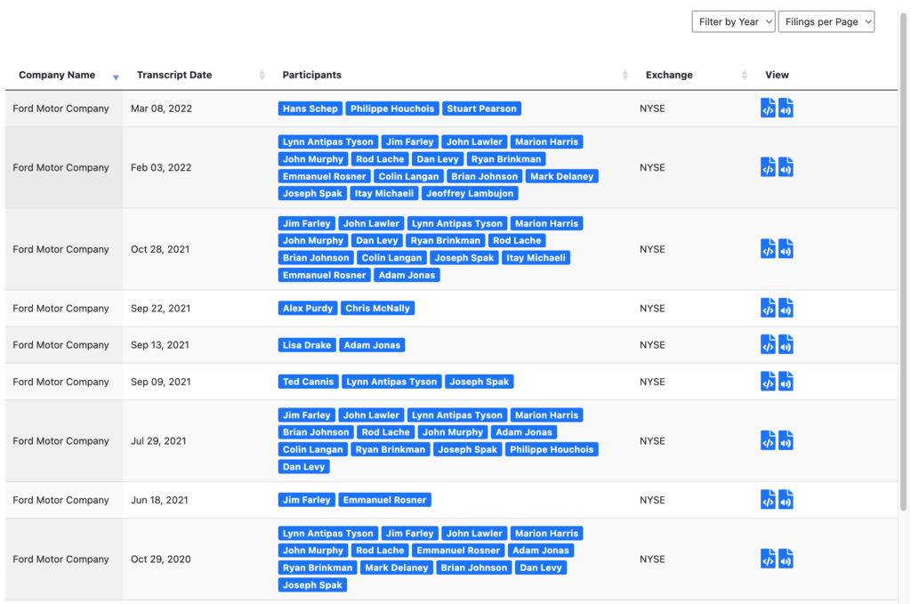Click Mark Delaney tag in Feb 03, 2022 row
Viewport: 911px width, 604px height.
click(x=562, y=176)
